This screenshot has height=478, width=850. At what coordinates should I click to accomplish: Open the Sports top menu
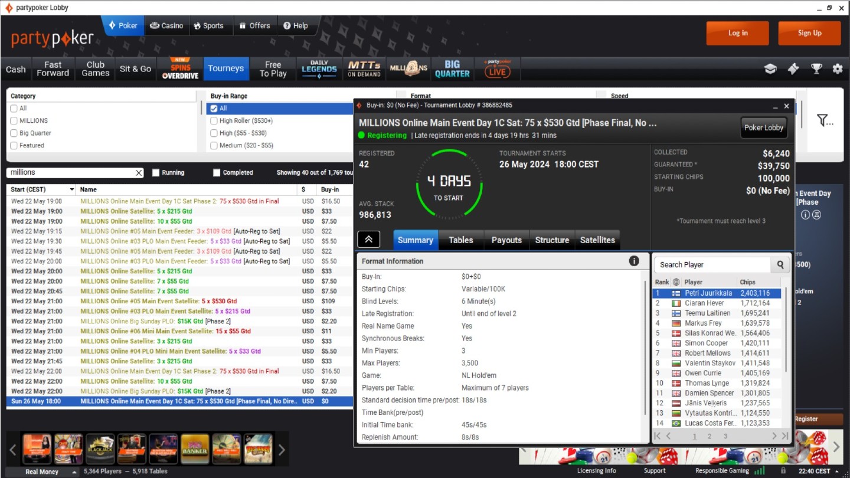coord(209,25)
